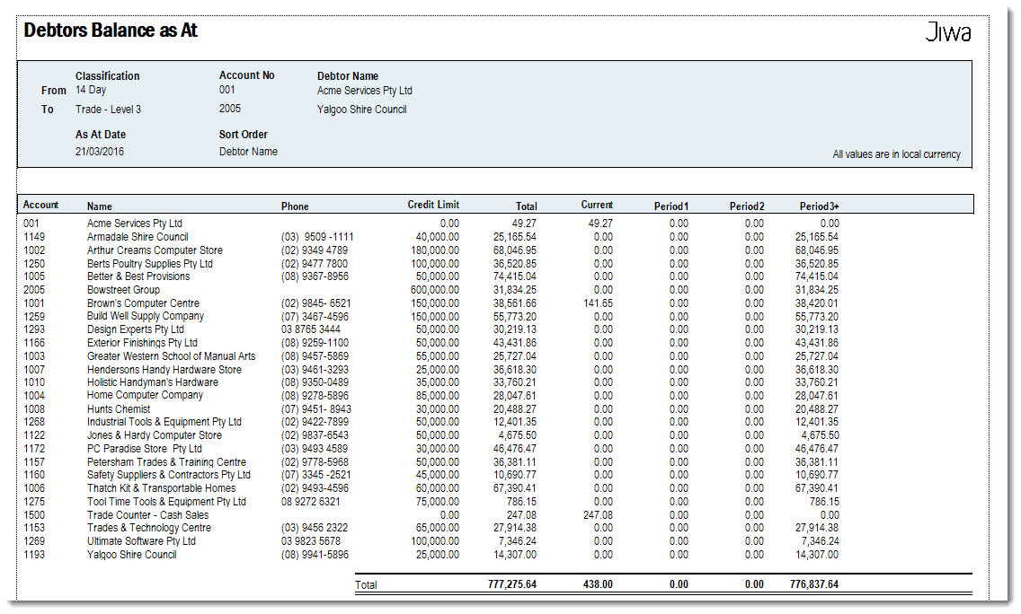Click 'Safety Suppliers & Contractors Pty Ltd'
1021x614 pixels.
coord(169,475)
